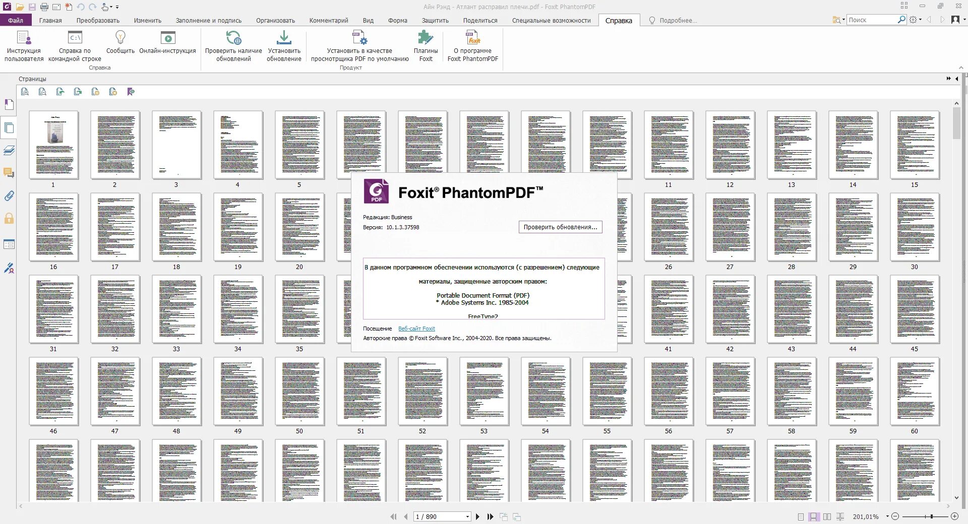Print the document using printer icon
Viewport: 968px width, 524px height.
[x=44, y=7]
